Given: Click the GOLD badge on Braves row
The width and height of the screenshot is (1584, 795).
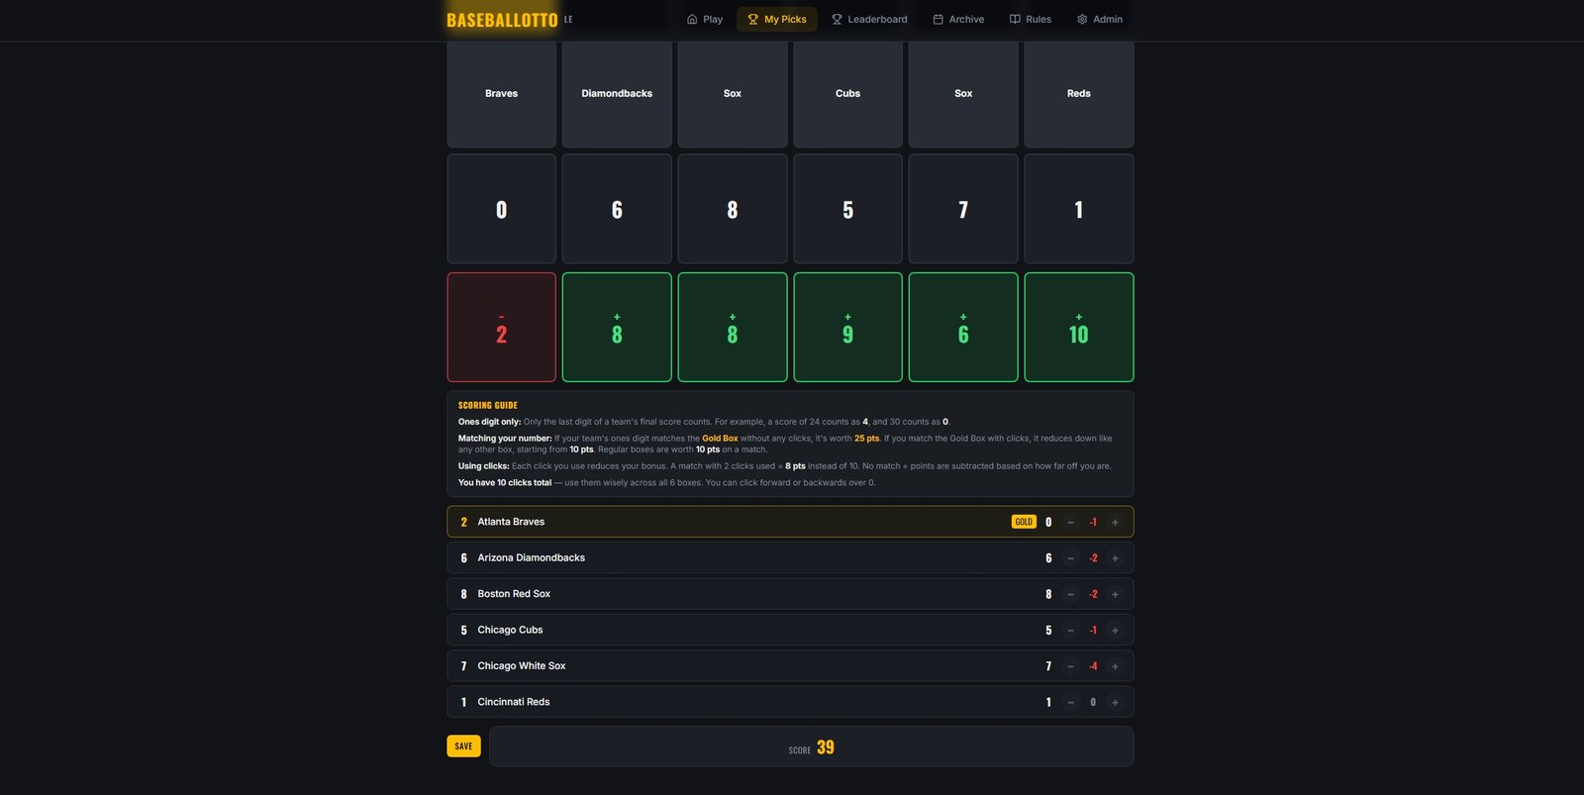Looking at the screenshot, I should [1024, 522].
